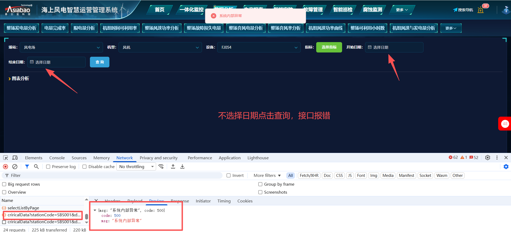This screenshot has height=232, width=511.
Task: Click the export HAR download icon
Action: click(x=182, y=166)
